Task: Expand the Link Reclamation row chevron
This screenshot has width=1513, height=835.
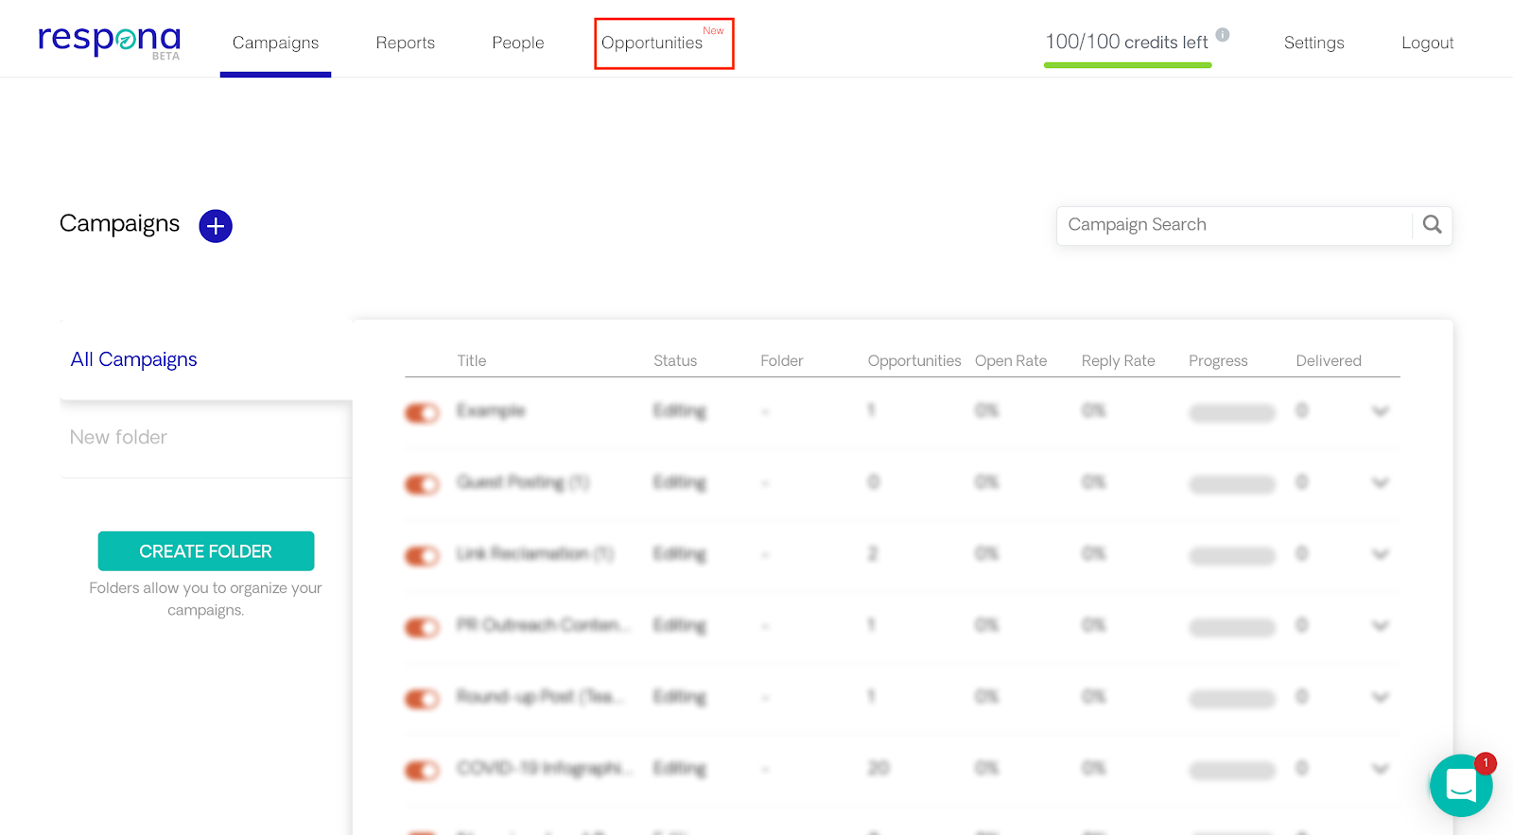Action: [1381, 554]
